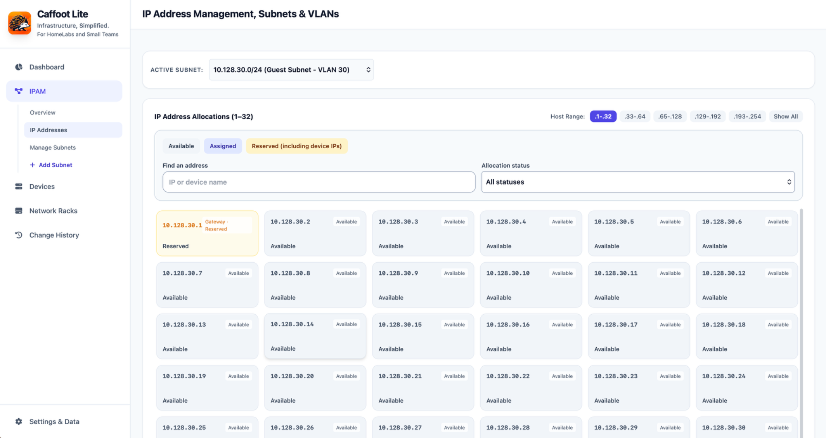Select the 10.128.30.1 gateway reserved card

coord(207,233)
